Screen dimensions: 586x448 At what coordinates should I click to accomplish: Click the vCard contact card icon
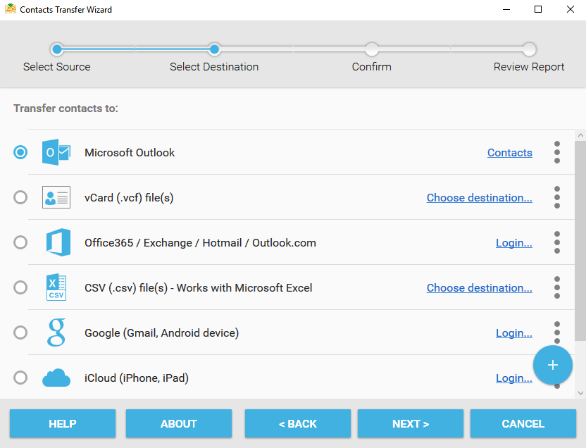pyautogui.click(x=56, y=197)
